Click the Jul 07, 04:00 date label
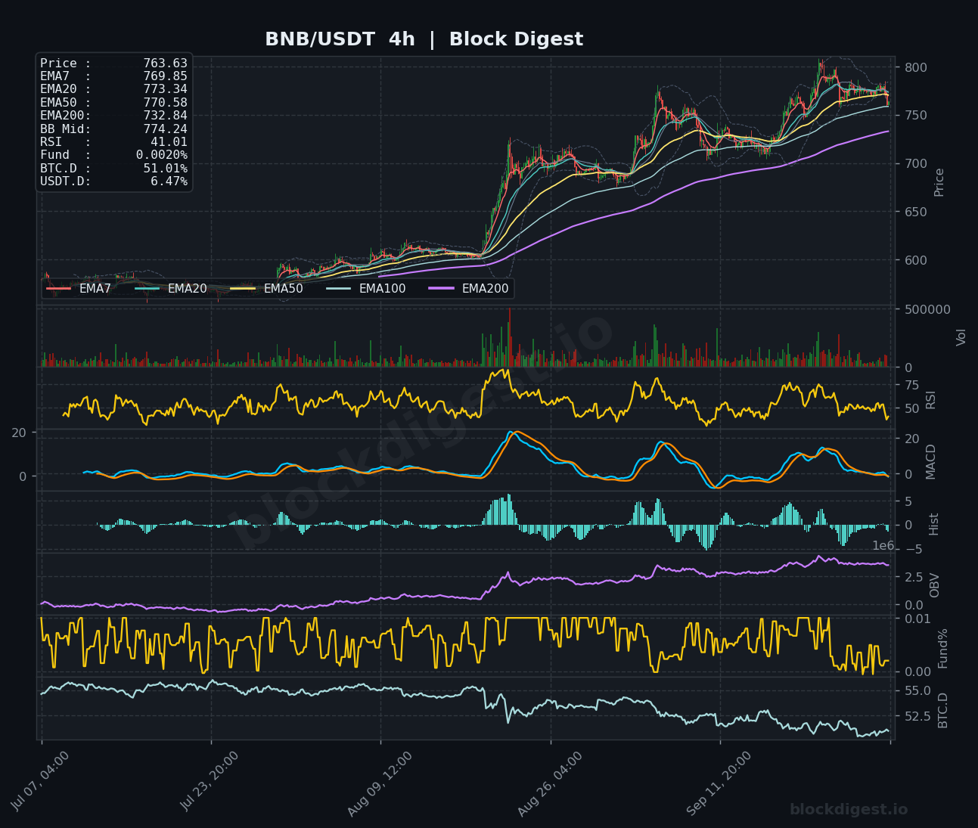 (x=41, y=782)
